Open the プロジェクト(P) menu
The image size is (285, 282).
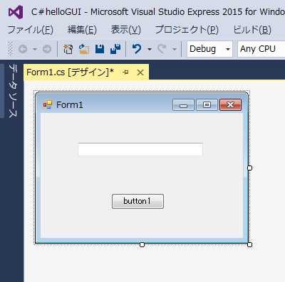pyautogui.click(x=187, y=30)
